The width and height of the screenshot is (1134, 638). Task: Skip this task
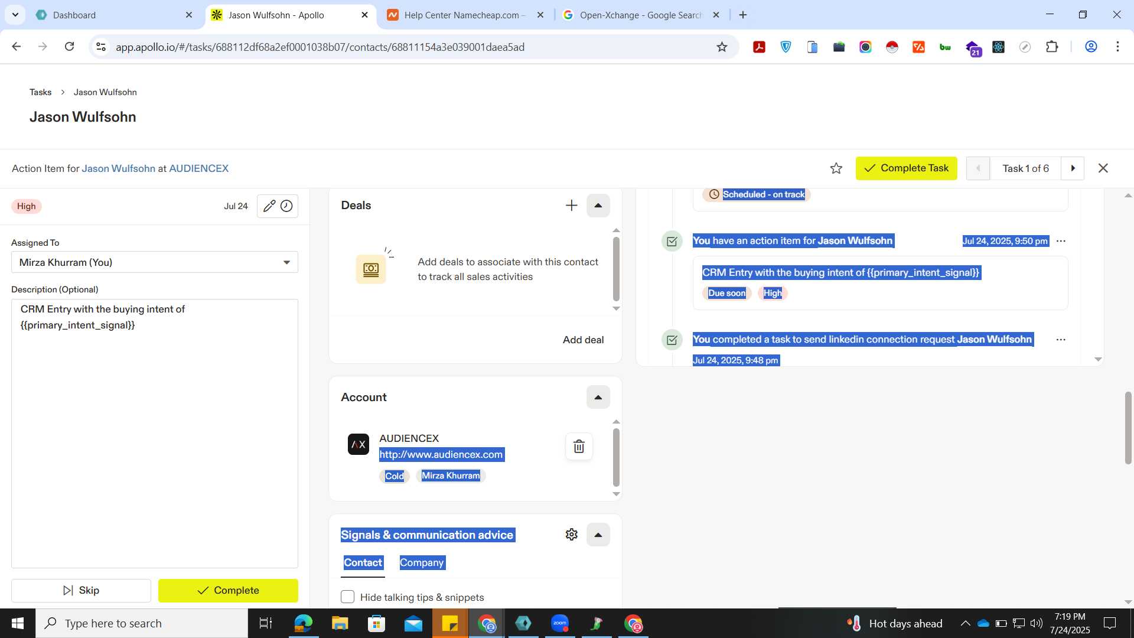click(x=81, y=591)
